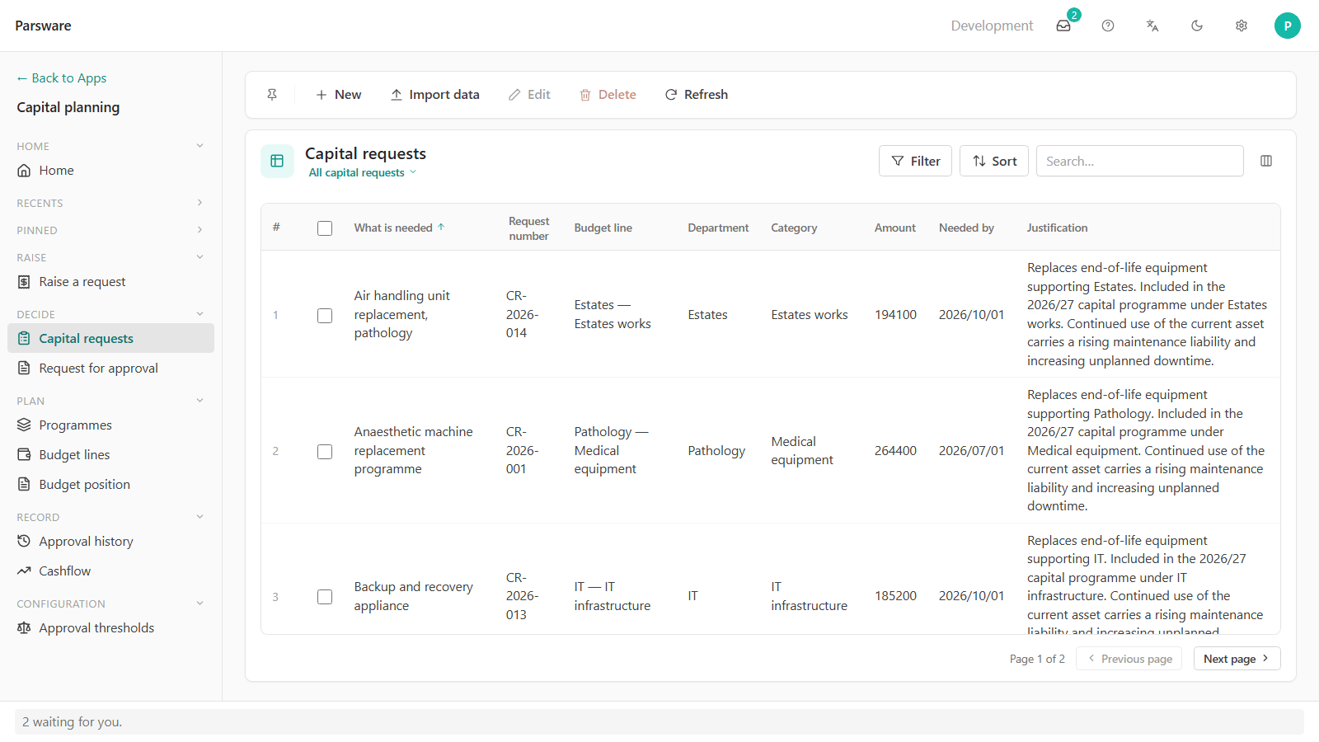1319x742 pixels.
Task: Switch to dark mode with moon icon
Action: [x=1197, y=26]
